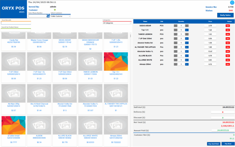Delete 3ADAS ASDAR from the invoice
Viewport: 235px width, 147px height.
point(228,26)
